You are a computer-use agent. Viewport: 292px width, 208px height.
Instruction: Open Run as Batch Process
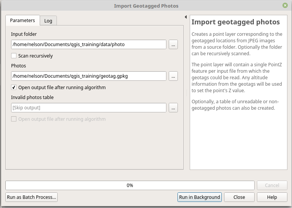click(31, 197)
